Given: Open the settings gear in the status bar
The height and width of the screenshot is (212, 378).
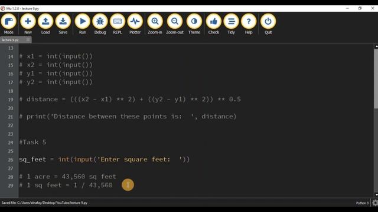Looking at the screenshot, I should [375, 203].
